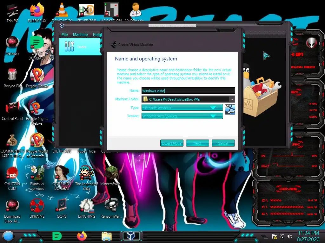Screen dimensions: 325x243
Task: Open The Legend of Zilda shortcut
Action: click(86, 178)
